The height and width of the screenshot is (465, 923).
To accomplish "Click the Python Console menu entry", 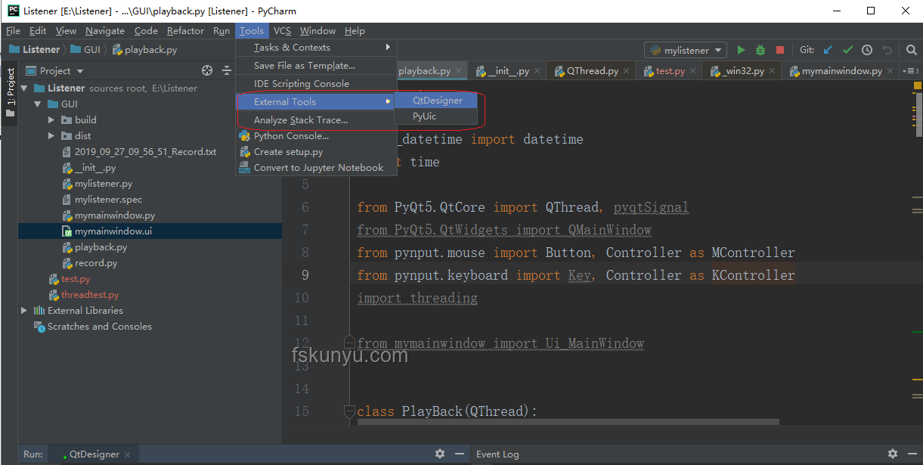I will pos(291,136).
